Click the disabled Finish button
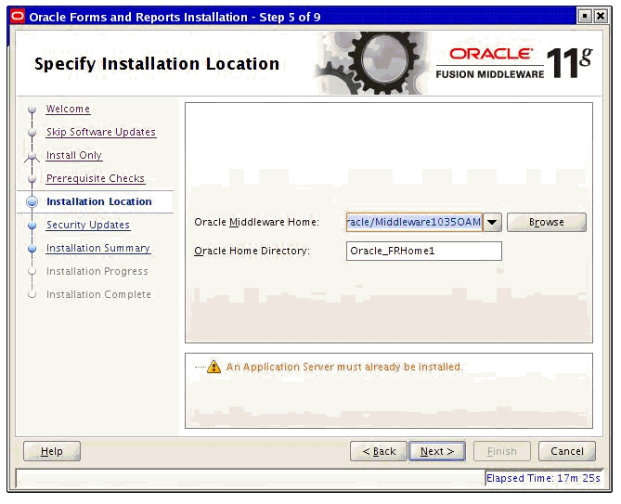Image resolution: width=621 pixels, height=504 pixels. point(502,451)
